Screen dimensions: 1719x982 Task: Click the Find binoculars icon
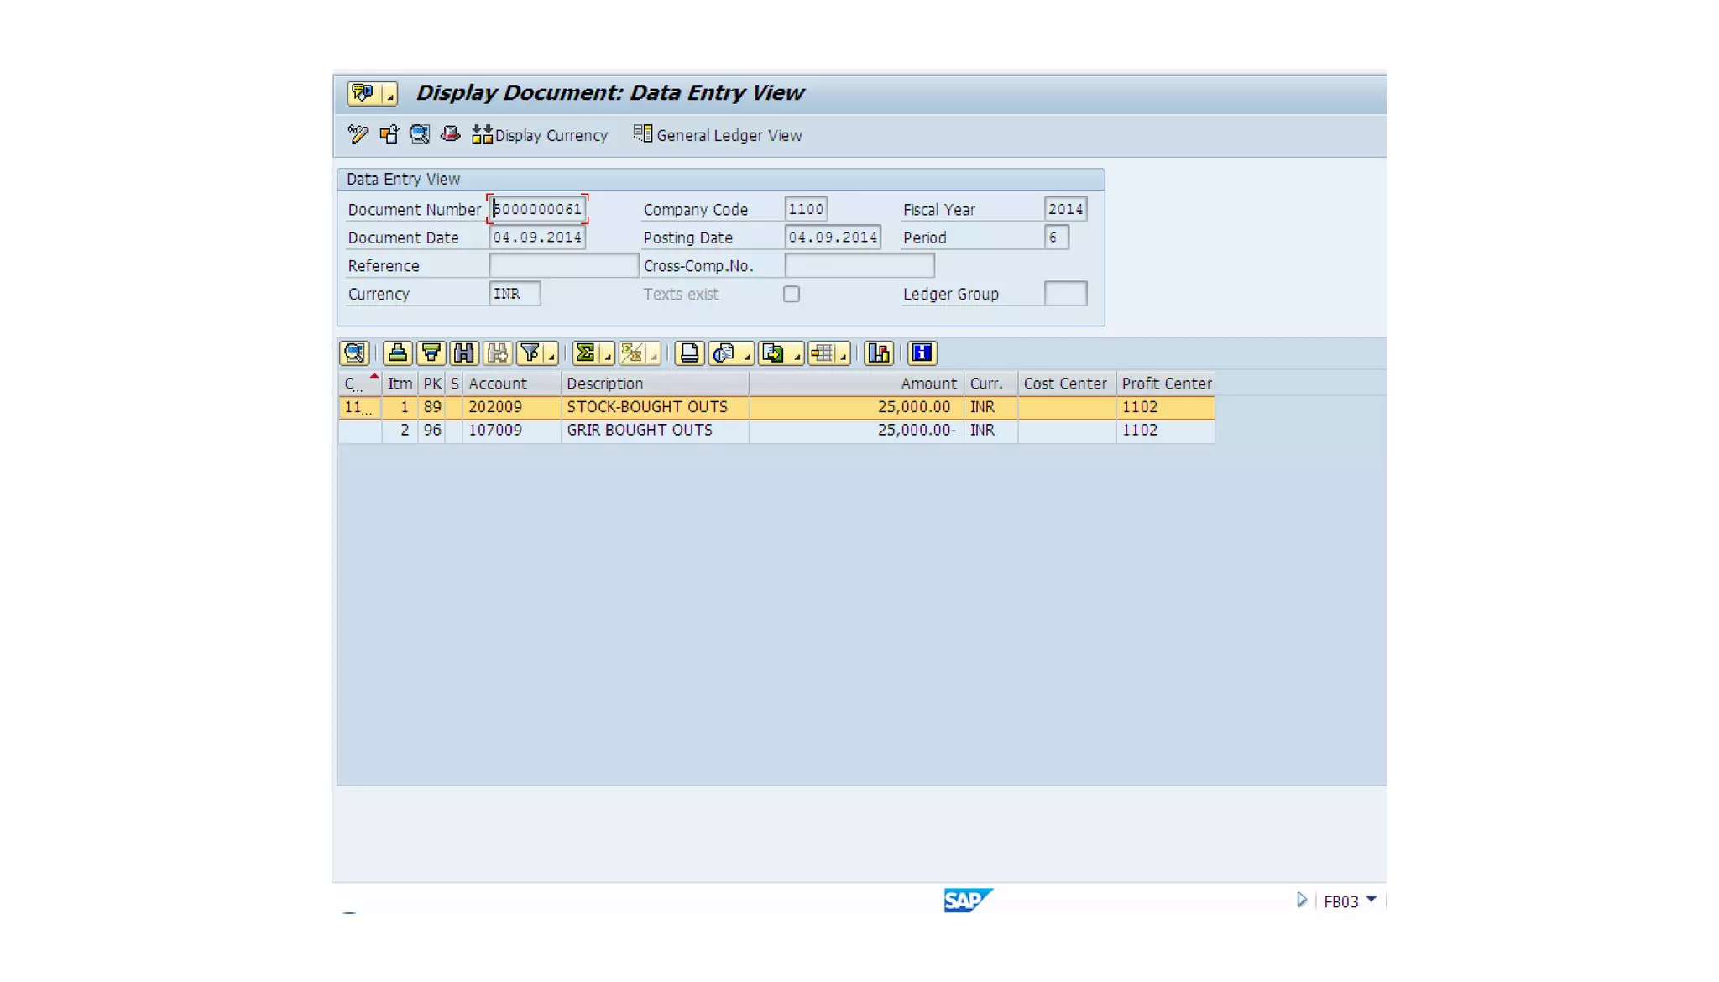pos(464,353)
